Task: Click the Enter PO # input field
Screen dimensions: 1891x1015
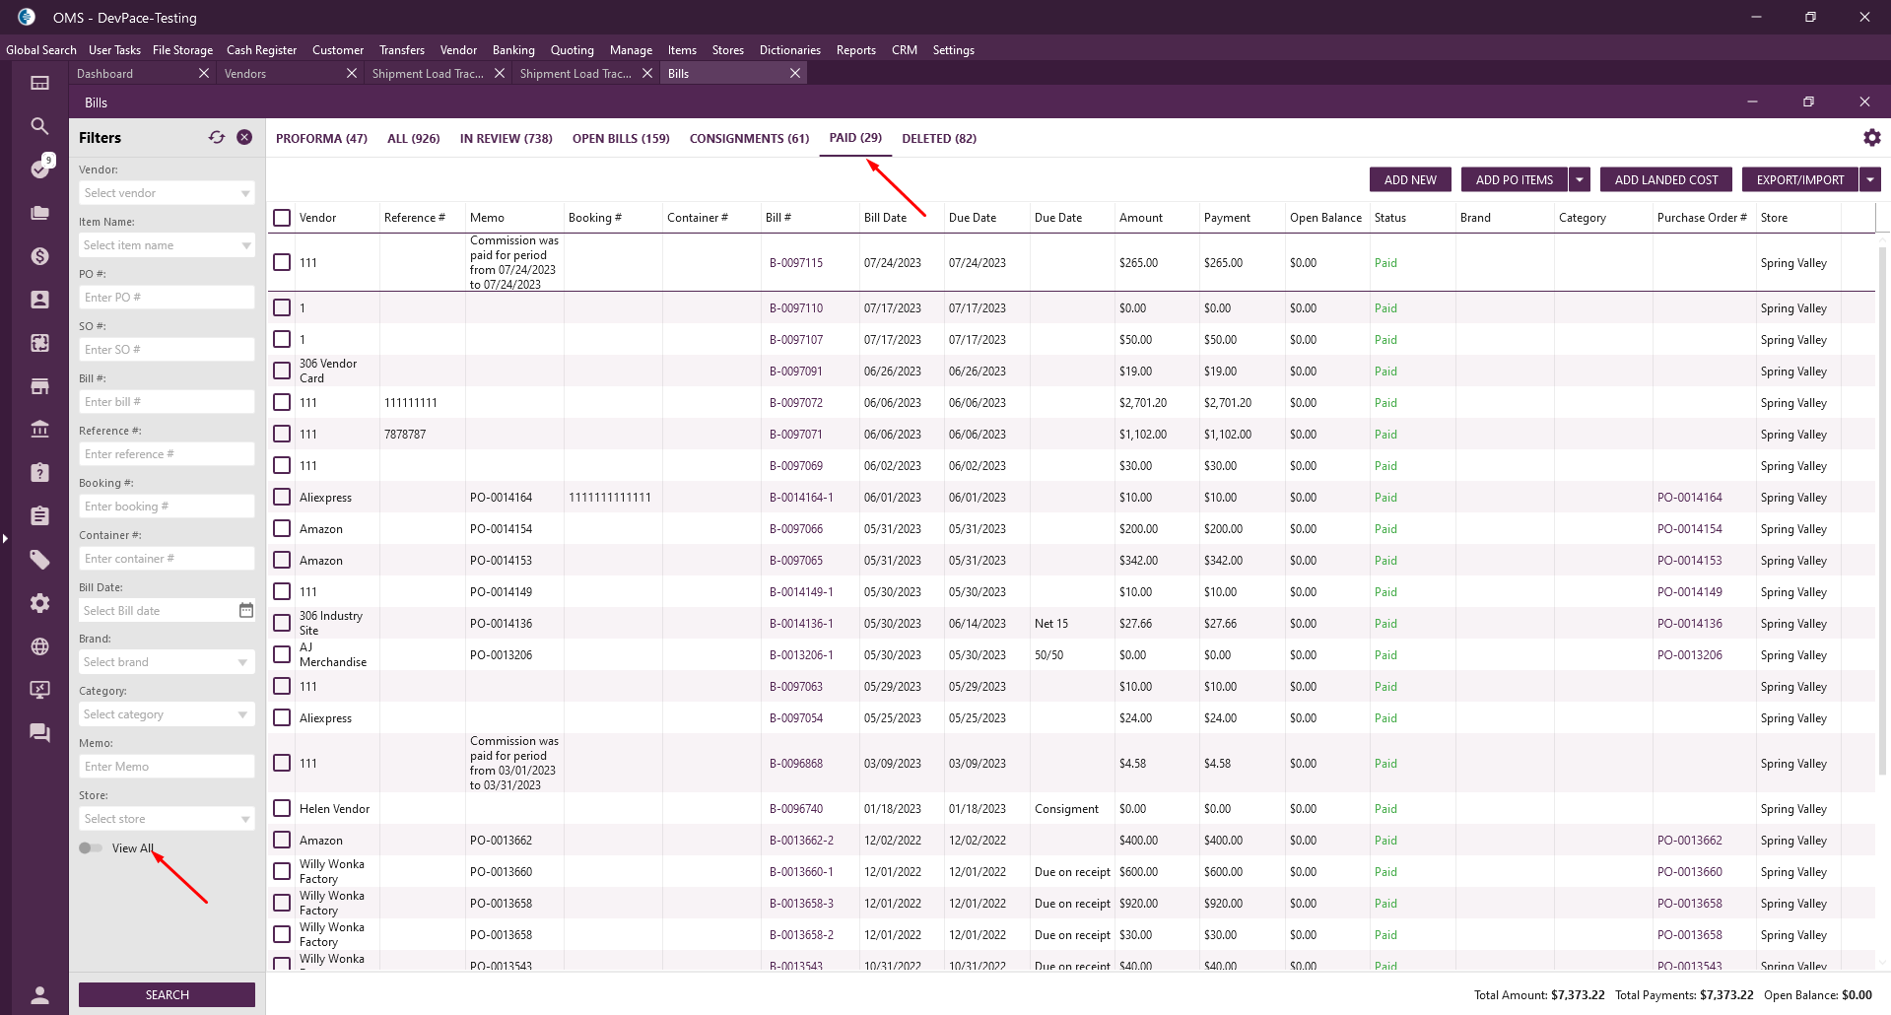Action: (x=167, y=298)
